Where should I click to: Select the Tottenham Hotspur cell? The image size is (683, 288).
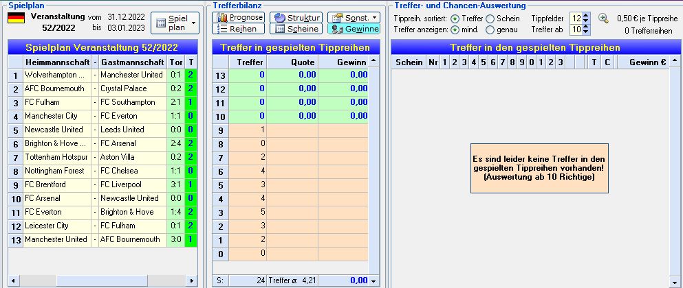(x=57, y=157)
